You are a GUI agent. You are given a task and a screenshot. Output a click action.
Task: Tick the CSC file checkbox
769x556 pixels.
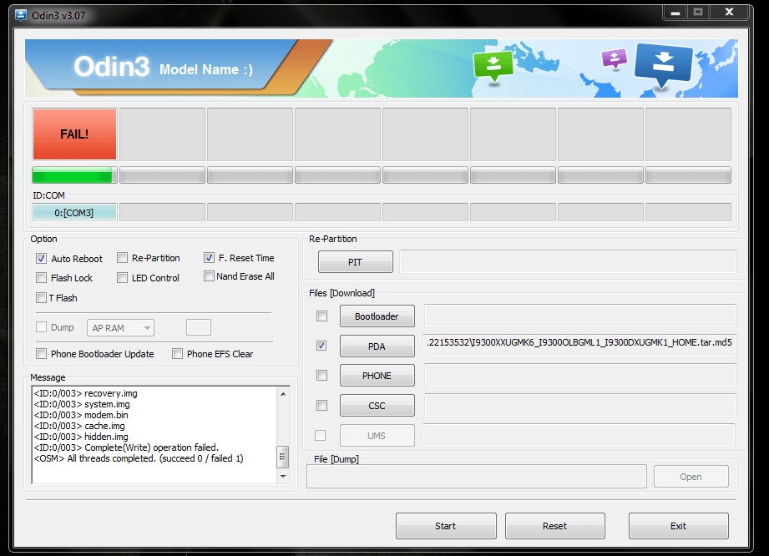[321, 406]
